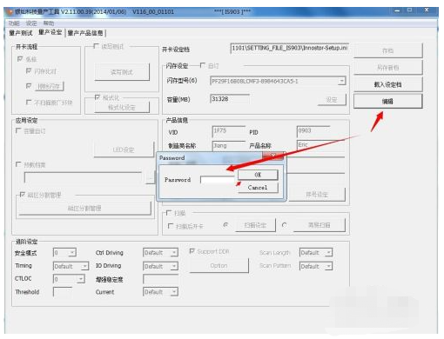Screen dimensions: 444x339
Task: Cancel the Password dialog
Action: click(258, 188)
